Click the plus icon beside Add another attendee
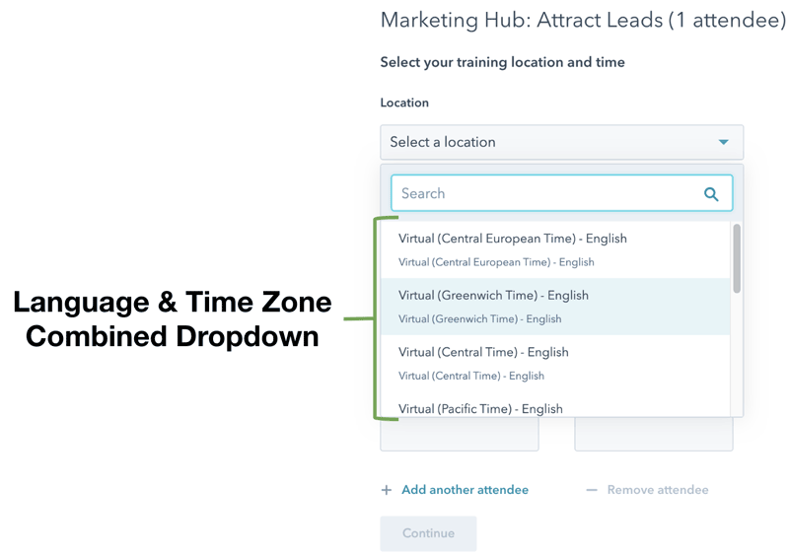The image size is (789, 557). 387,490
